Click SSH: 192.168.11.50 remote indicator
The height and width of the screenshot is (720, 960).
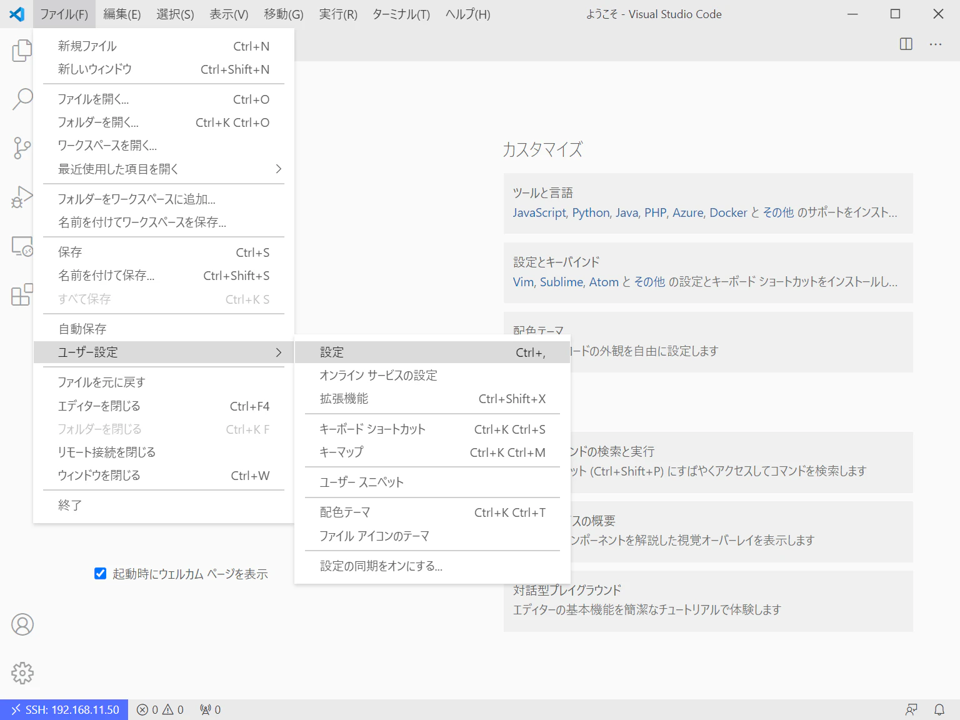point(64,709)
